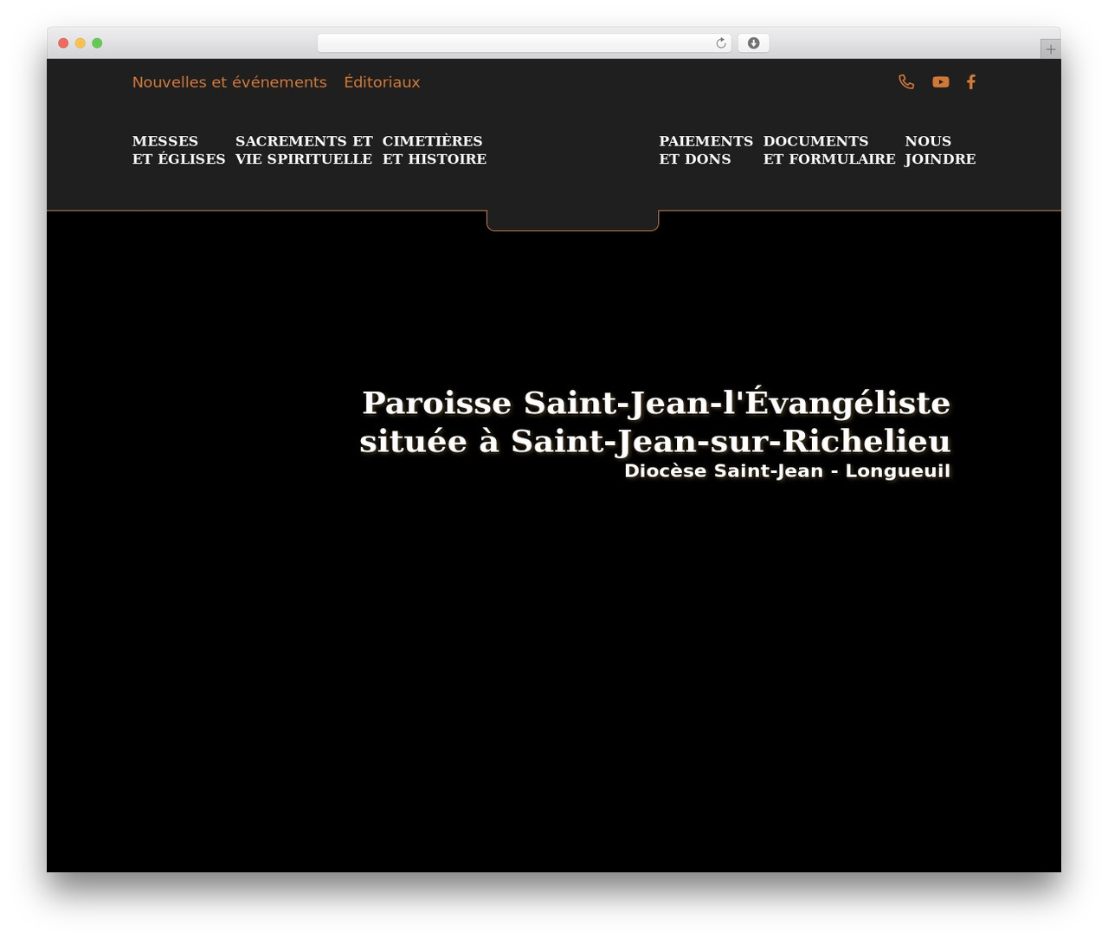Open the Éditoriaux link
Screen dimensions: 1108x939
click(x=382, y=82)
